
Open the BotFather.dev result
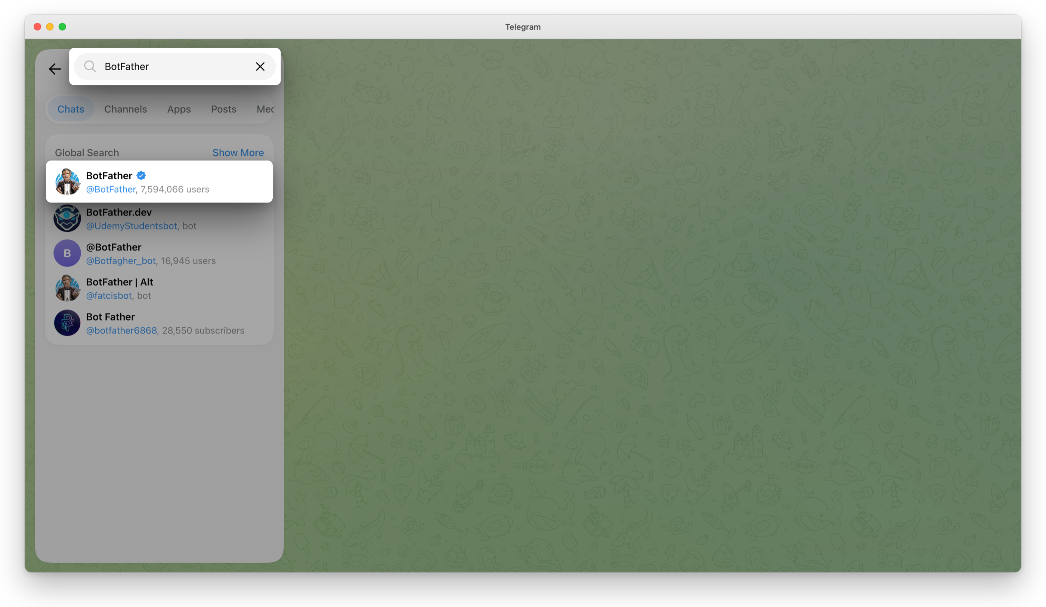[x=160, y=219]
